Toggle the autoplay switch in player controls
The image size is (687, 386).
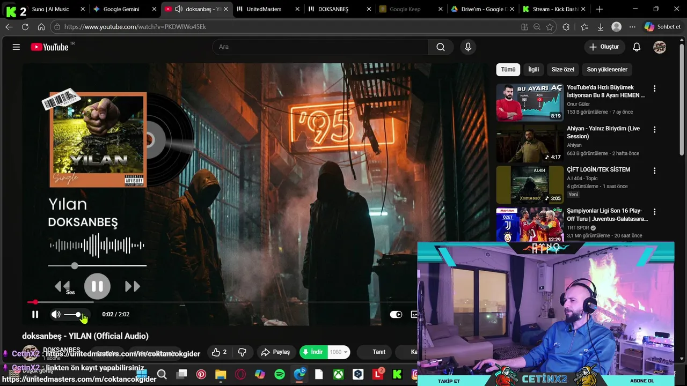coord(396,315)
